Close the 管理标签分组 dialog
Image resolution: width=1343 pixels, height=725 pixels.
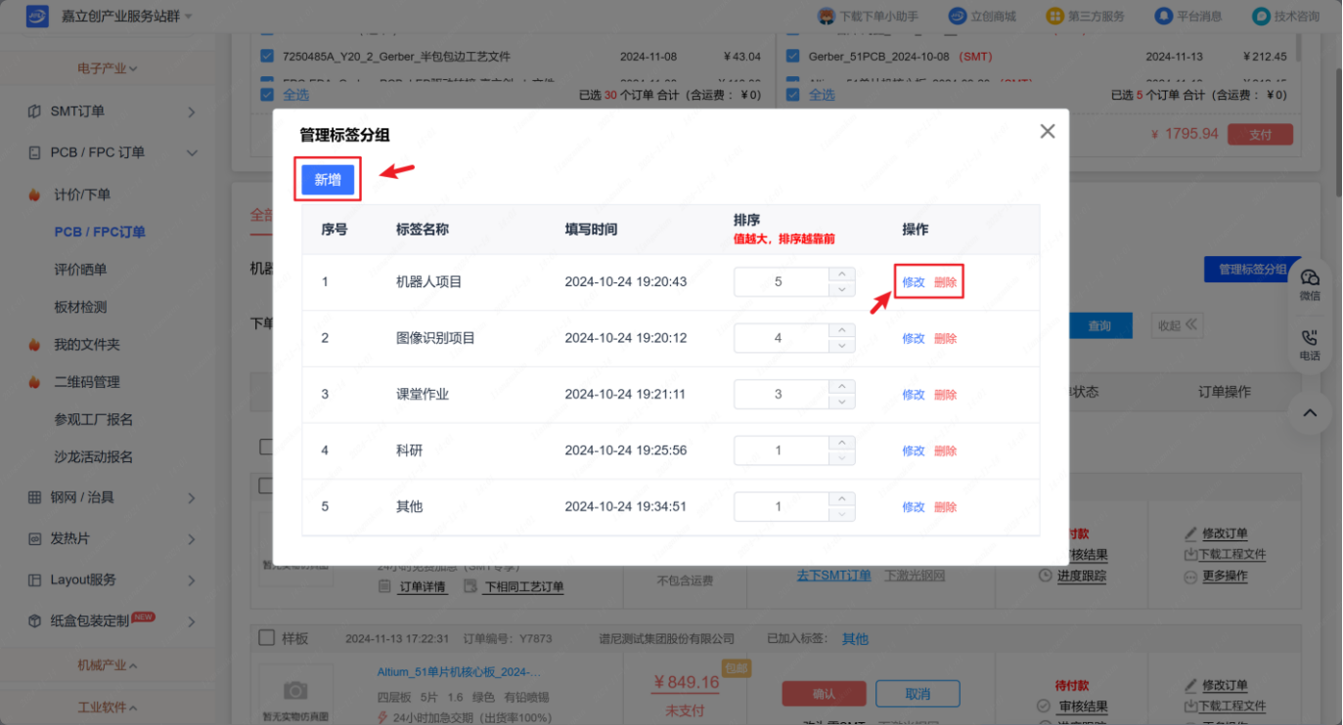click(1047, 131)
